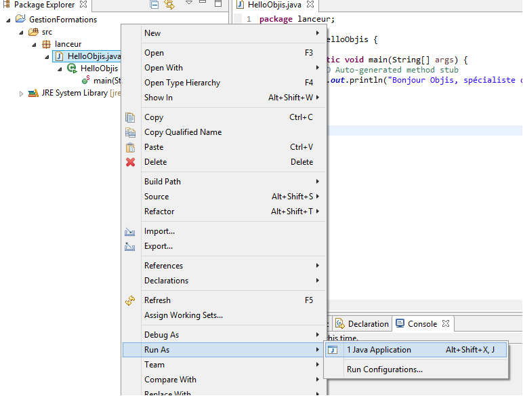This screenshot has height=400, width=523.
Task: Click the Paste clipboard icon
Action: point(130,147)
